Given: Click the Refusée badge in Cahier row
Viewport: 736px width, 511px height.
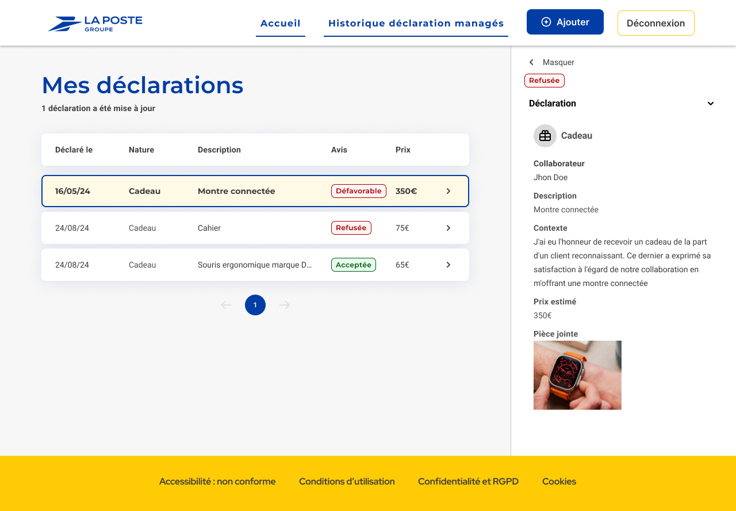Looking at the screenshot, I should coord(351,228).
